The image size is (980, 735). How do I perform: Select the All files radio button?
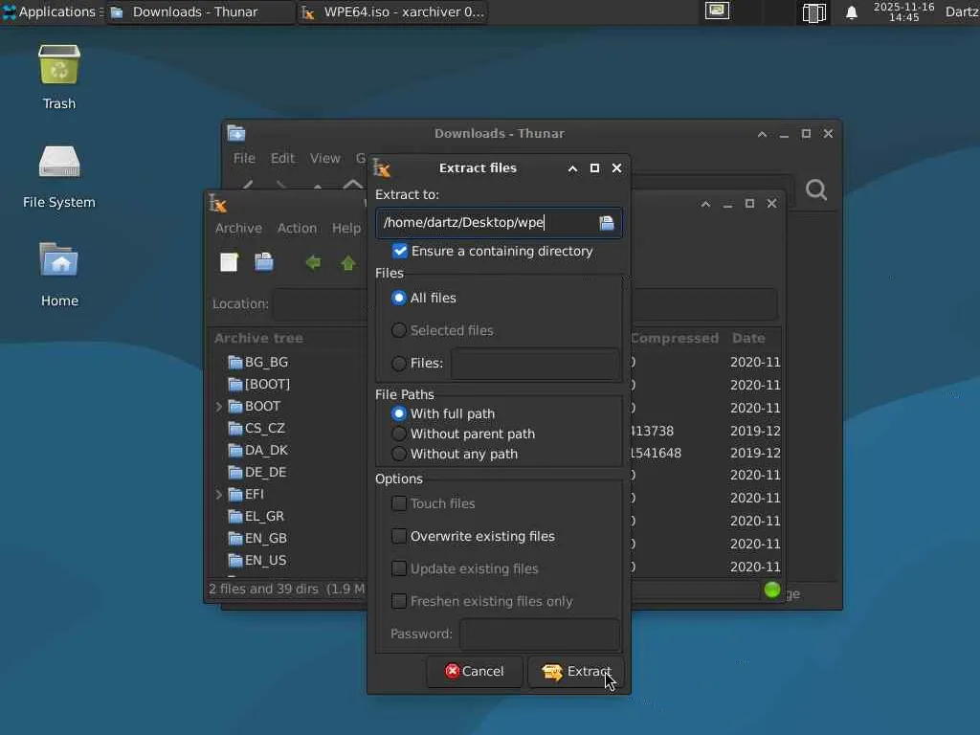399,299
